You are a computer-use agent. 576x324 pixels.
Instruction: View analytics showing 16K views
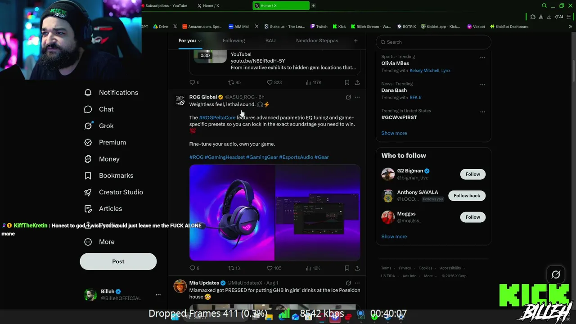[x=313, y=268]
